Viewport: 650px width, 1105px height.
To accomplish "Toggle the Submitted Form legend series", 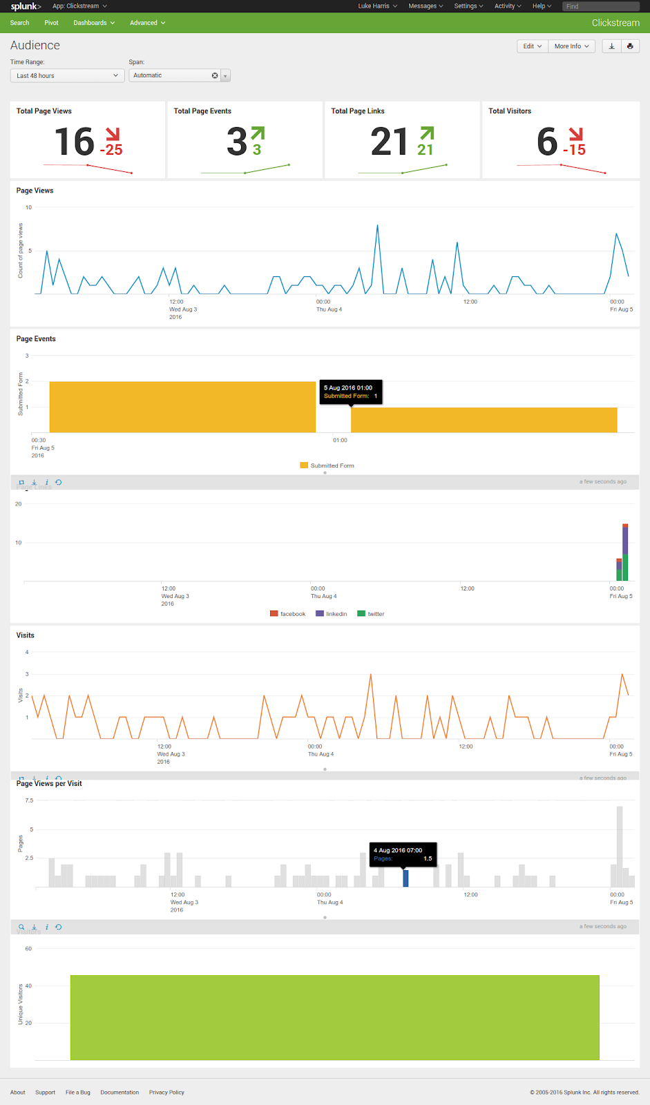I will pos(327,465).
